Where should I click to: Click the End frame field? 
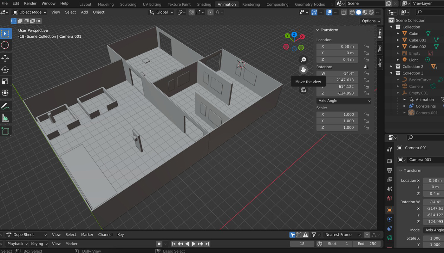367,244
